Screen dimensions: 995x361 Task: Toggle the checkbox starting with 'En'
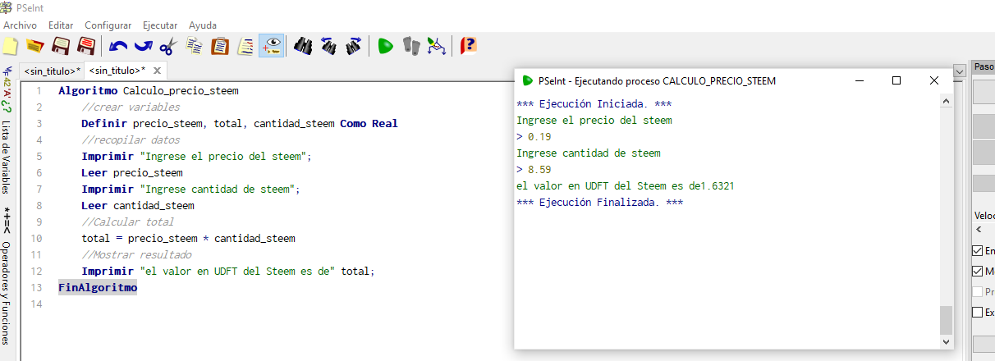pos(977,250)
